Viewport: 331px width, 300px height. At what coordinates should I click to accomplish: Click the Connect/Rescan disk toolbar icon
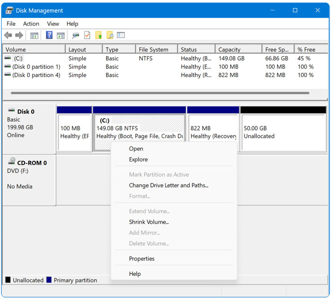(75, 35)
